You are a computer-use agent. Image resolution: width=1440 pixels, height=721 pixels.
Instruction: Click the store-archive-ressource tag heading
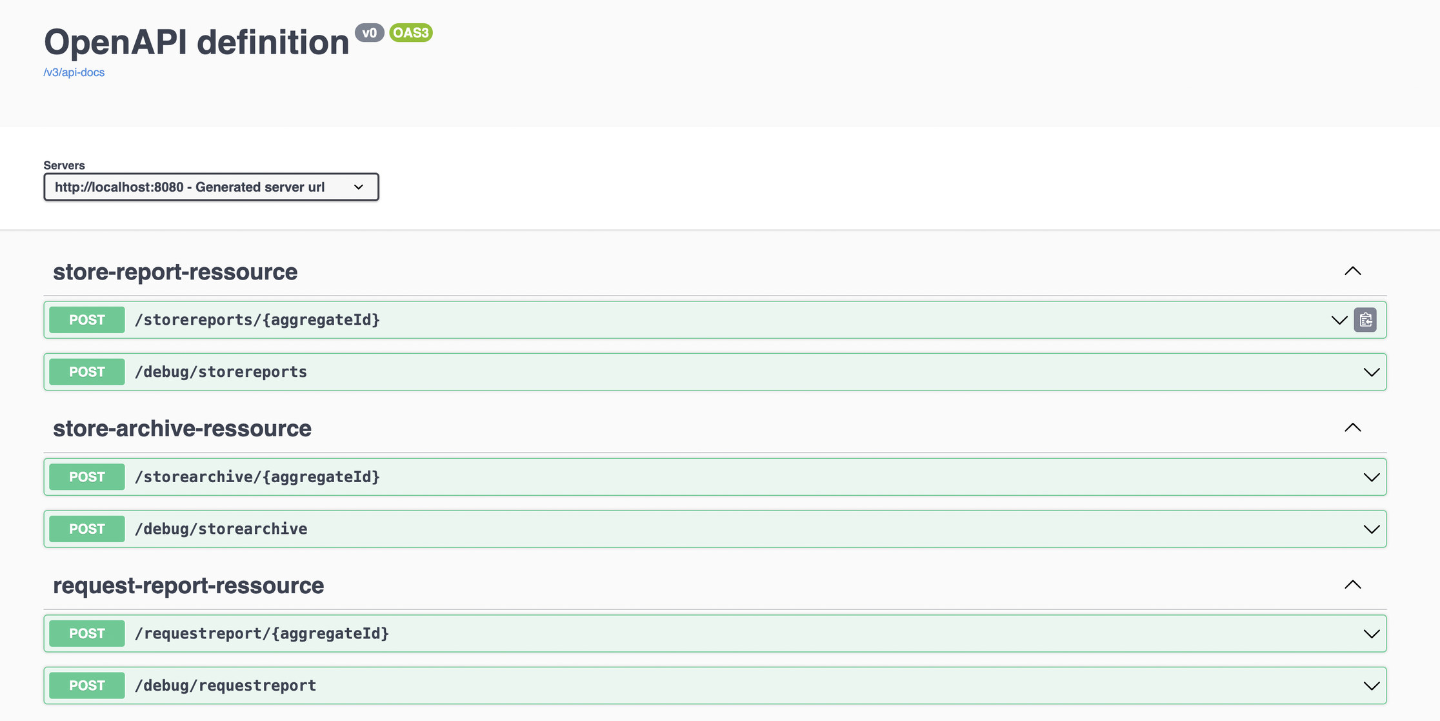click(x=182, y=429)
